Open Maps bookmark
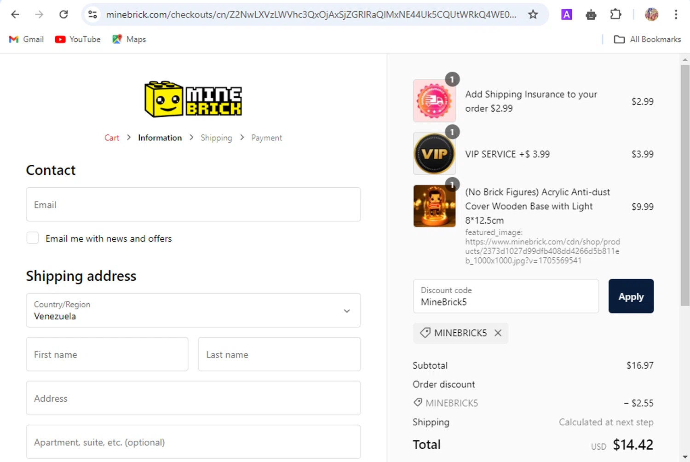Image resolution: width=690 pixels, height=462 pixels. tap(129, 40)
